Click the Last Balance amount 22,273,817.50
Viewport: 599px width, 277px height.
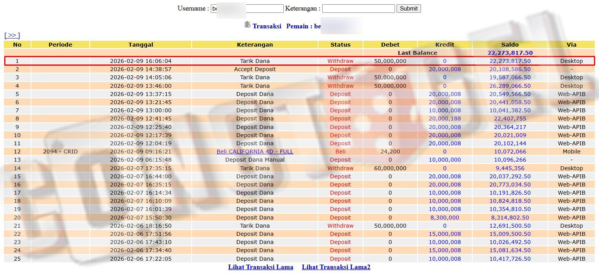click(510, 53)
